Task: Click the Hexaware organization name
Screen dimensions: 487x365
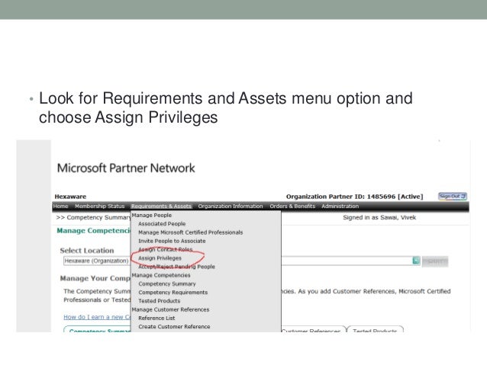Action: click(x=70, y=197)
